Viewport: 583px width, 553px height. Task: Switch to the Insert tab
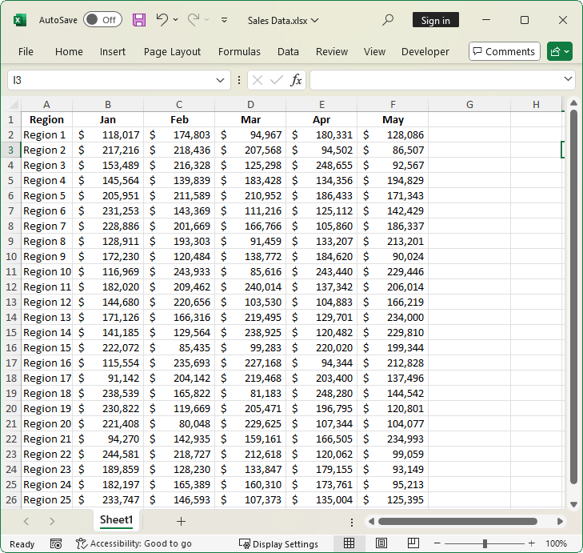pos(112,51)
